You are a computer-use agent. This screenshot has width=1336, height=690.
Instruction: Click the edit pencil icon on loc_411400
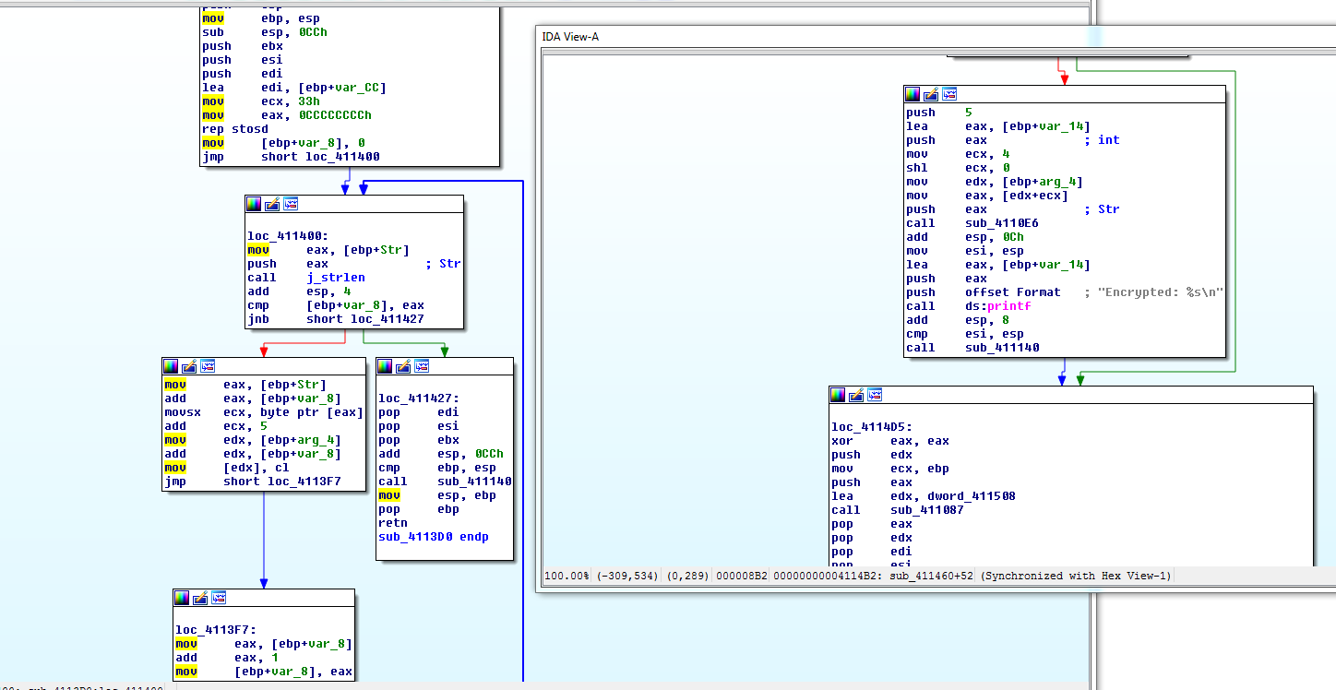click(x=272, y=204)
